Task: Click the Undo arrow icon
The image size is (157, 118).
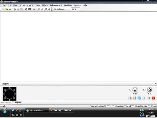Action: pyautogui.click(x=26, y=9)
